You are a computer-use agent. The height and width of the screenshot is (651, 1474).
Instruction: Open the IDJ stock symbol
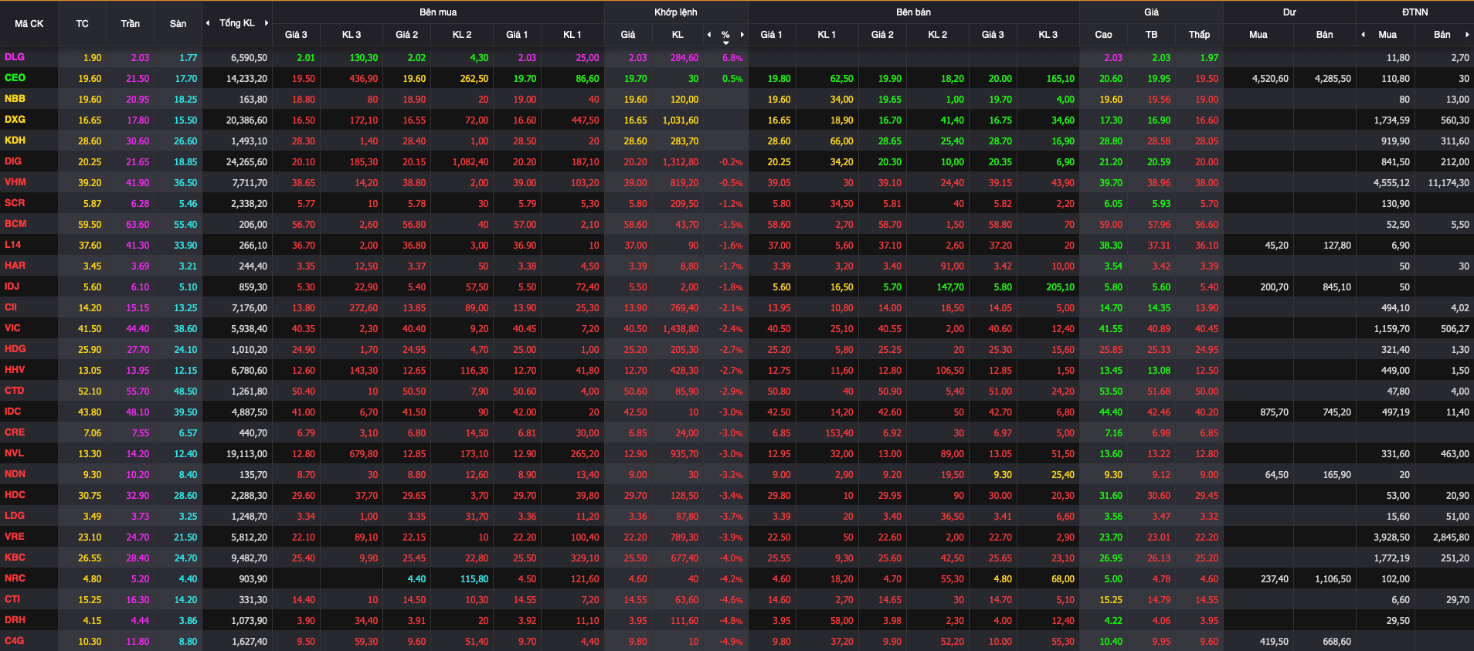[x=12, y=287]
